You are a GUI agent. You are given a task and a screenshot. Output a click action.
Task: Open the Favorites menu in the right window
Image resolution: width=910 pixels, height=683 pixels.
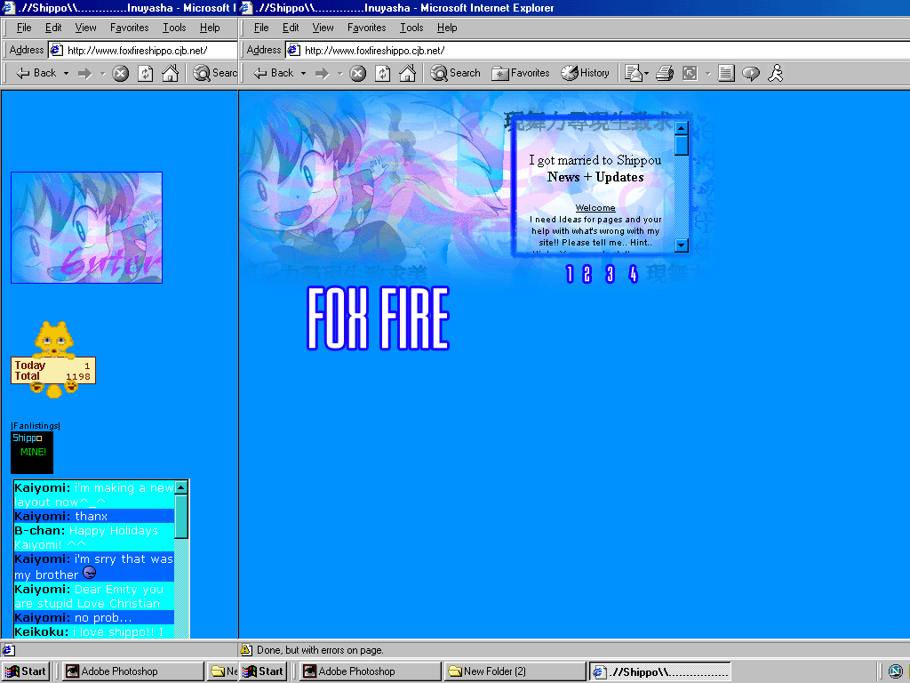click(366, 28)
